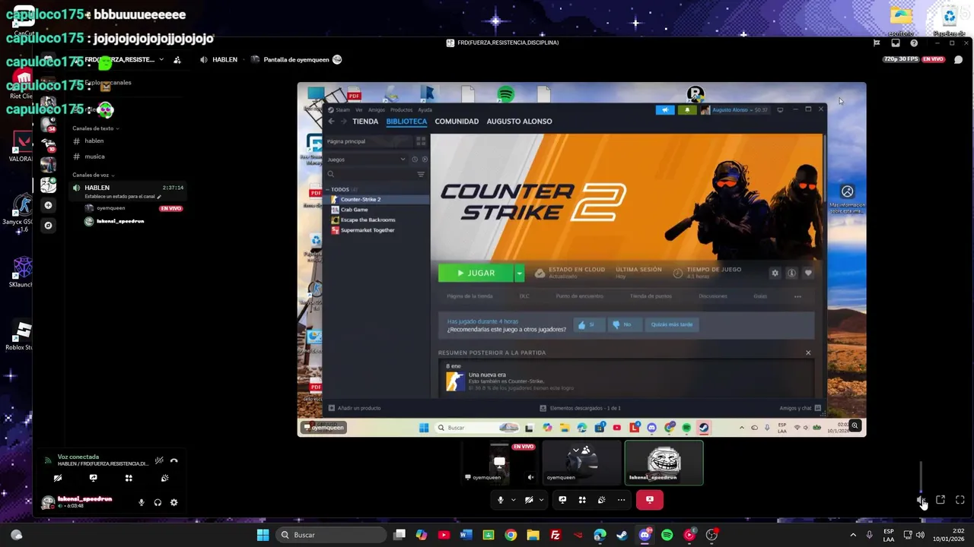Open Explorar canales
The image size is (974, 547).
pos(108,82)
